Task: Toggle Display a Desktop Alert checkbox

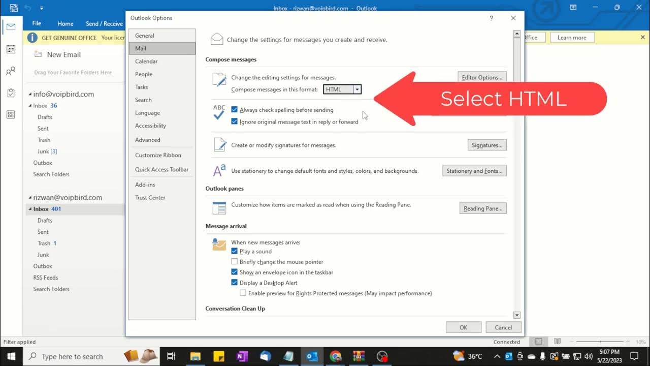Action: coord(234,283)
